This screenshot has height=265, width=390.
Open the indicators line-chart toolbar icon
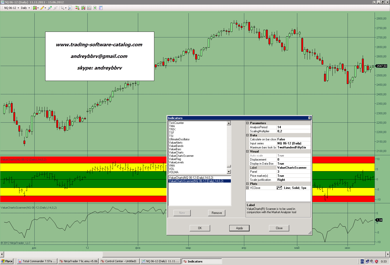pyautogui.click(x=89, y=8)
